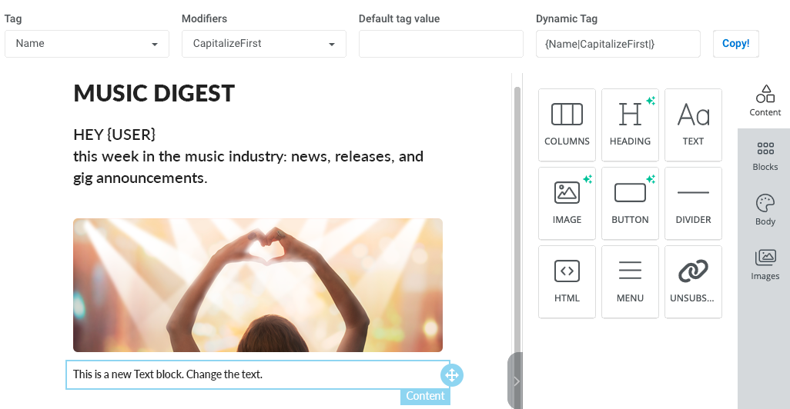Click the Copy! button
Screen dimensions: 790x409
(x=735, y=44)
